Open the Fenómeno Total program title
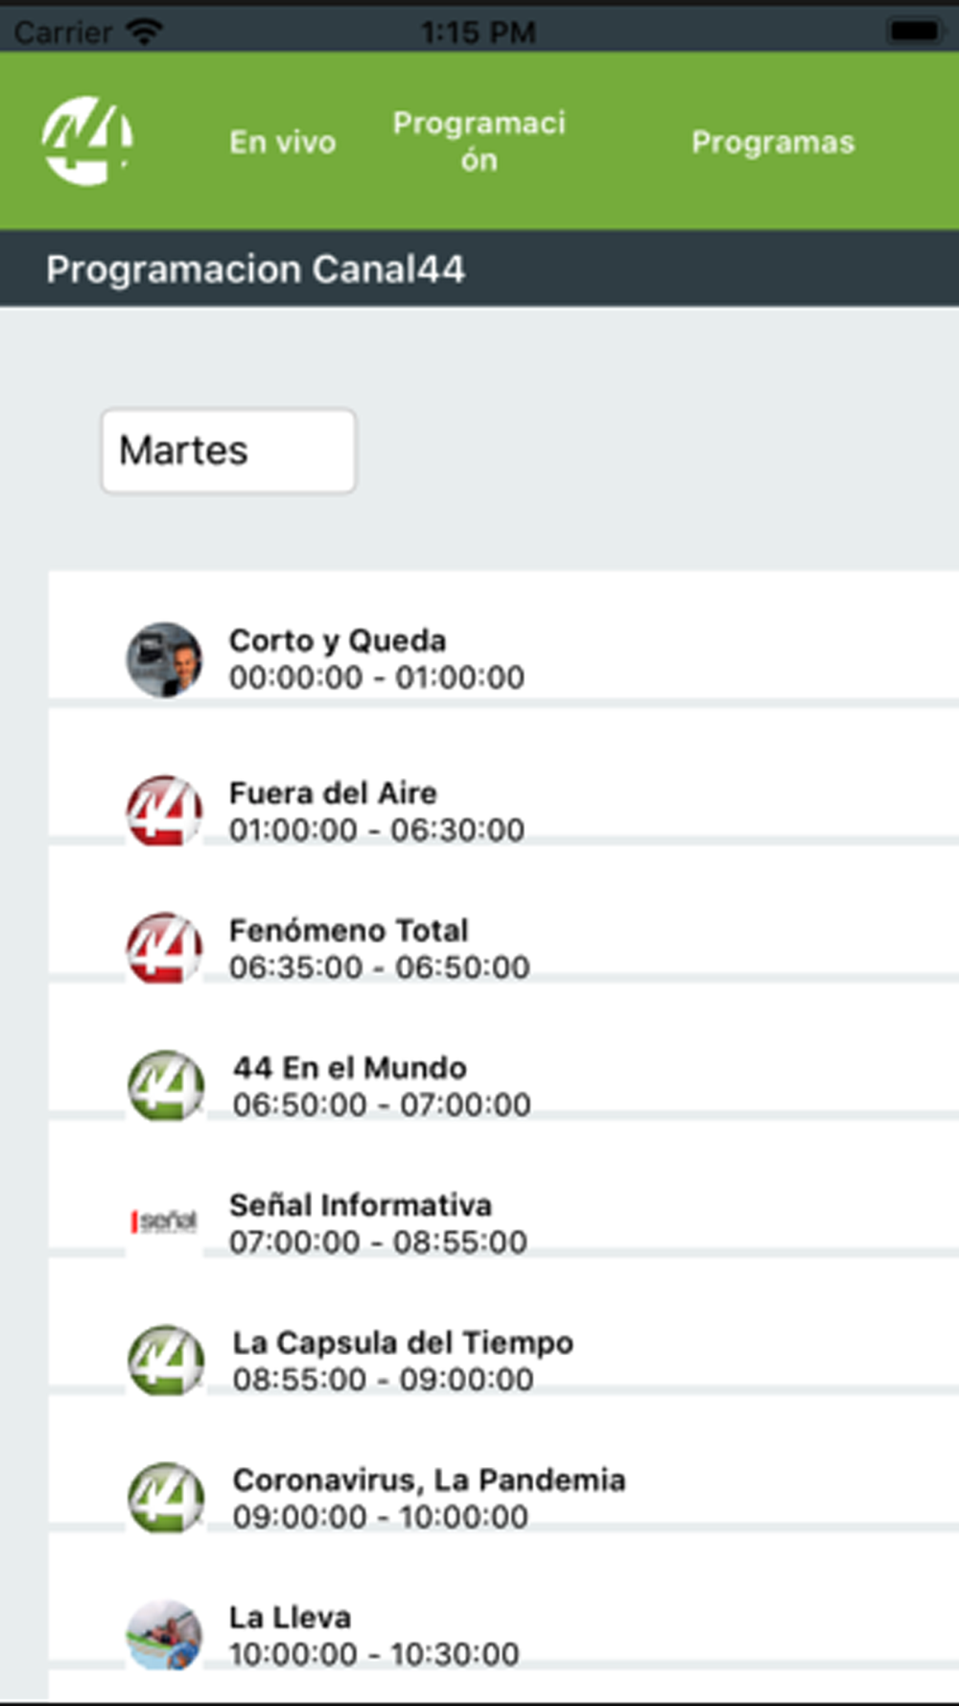The width and height of the screenshot is (959, 1706). pos(348,930)
